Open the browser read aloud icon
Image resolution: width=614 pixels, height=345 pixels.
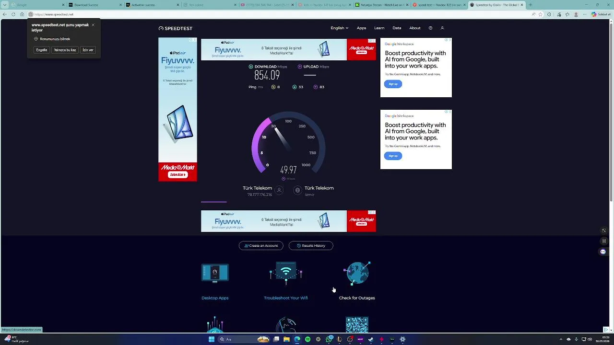click(x=534, y=14)
